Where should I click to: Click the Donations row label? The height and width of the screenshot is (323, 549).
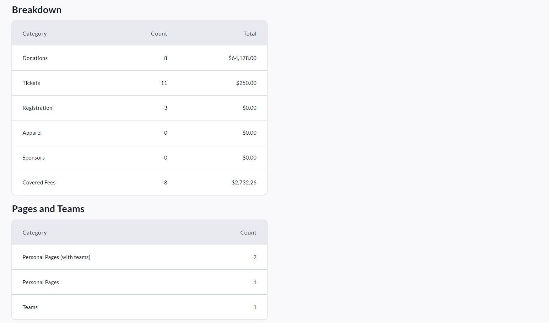(35, 58)
